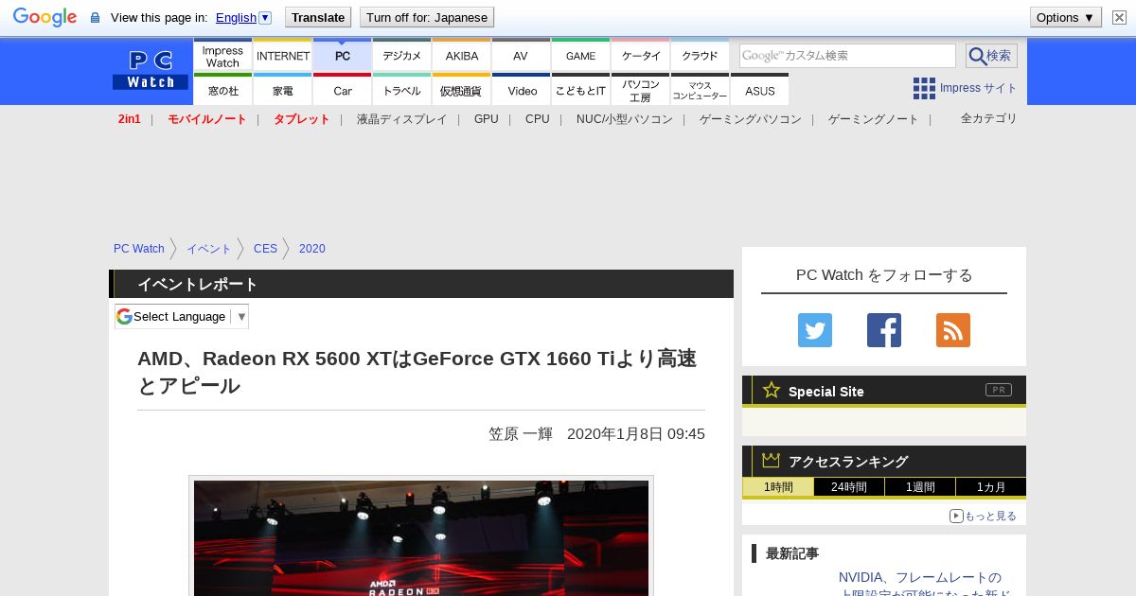Follow PC Watch on Facebook icon
The height and width of the screenshot is (596, 1136).
pyautogui.click(x=884, y=330)
